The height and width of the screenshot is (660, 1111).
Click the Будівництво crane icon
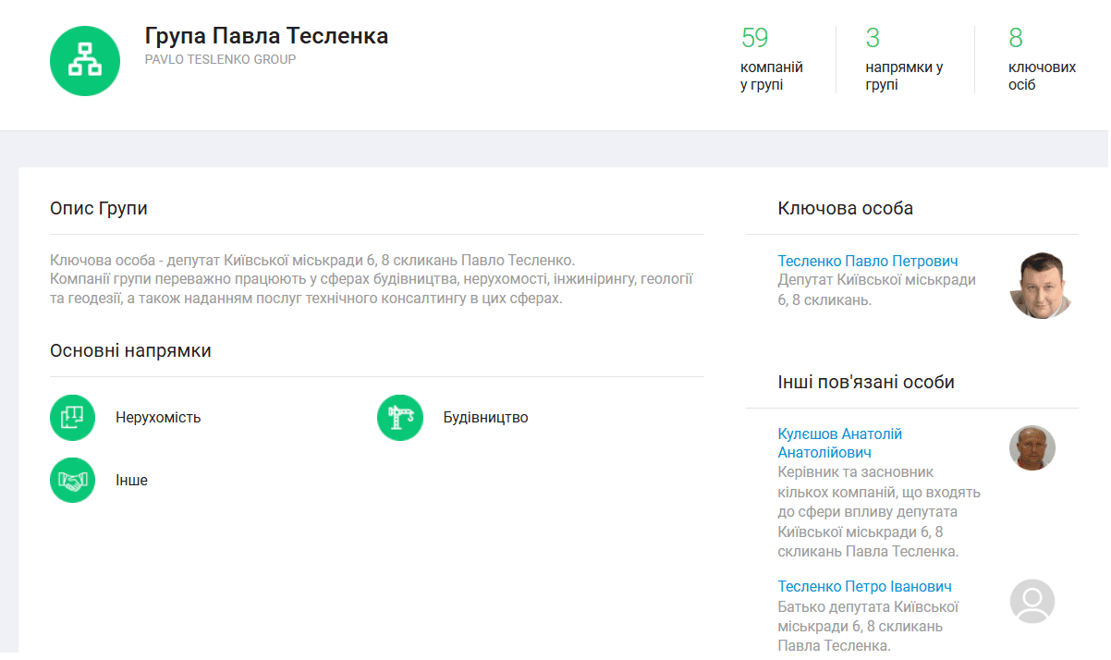click(400, 418)
